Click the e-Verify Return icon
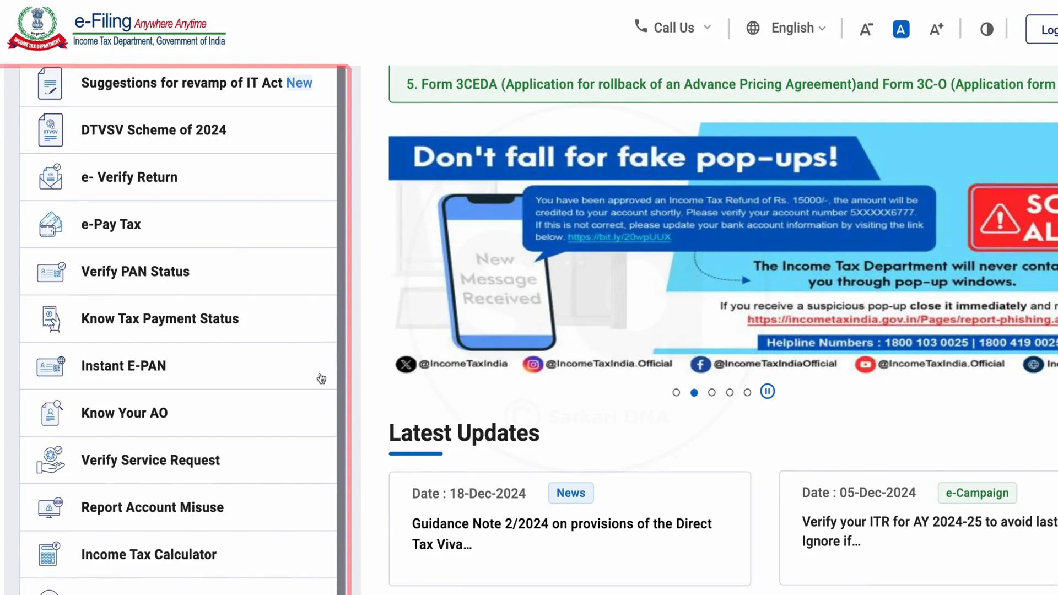This screenshot has width=1058, height=595. pos(50,176)
